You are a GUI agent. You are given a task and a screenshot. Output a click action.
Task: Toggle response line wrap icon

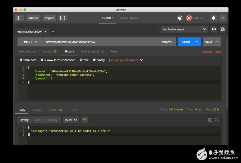click(85, 120)
